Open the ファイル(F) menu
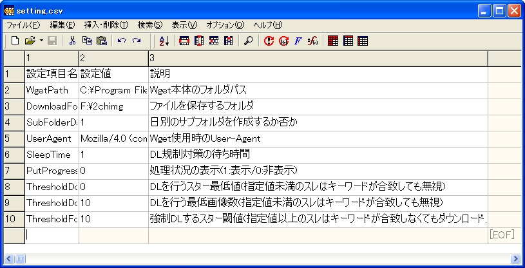 pyautogui.click(x=23, y=25)
